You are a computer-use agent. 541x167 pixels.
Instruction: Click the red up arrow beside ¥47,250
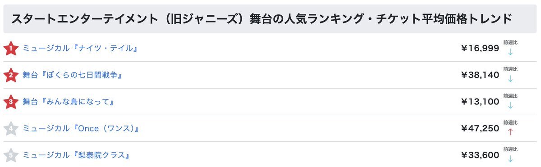point(510,132)
